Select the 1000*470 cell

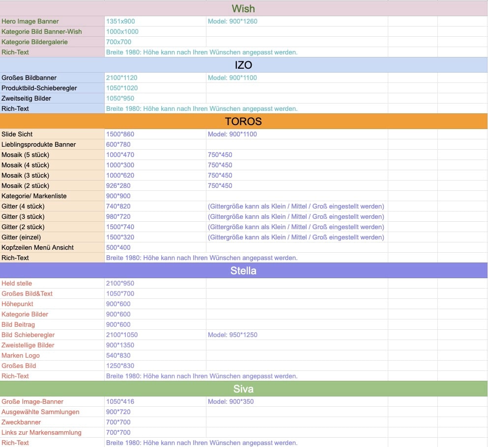[155, 155]
